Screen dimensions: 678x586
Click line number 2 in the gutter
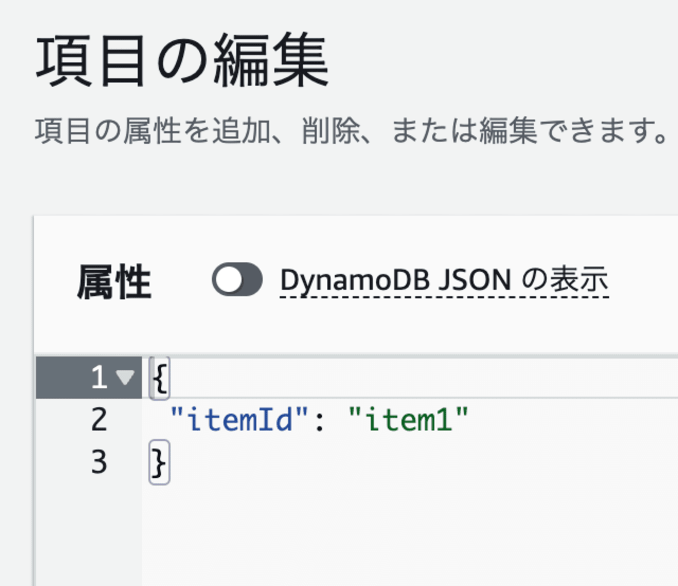99,420
